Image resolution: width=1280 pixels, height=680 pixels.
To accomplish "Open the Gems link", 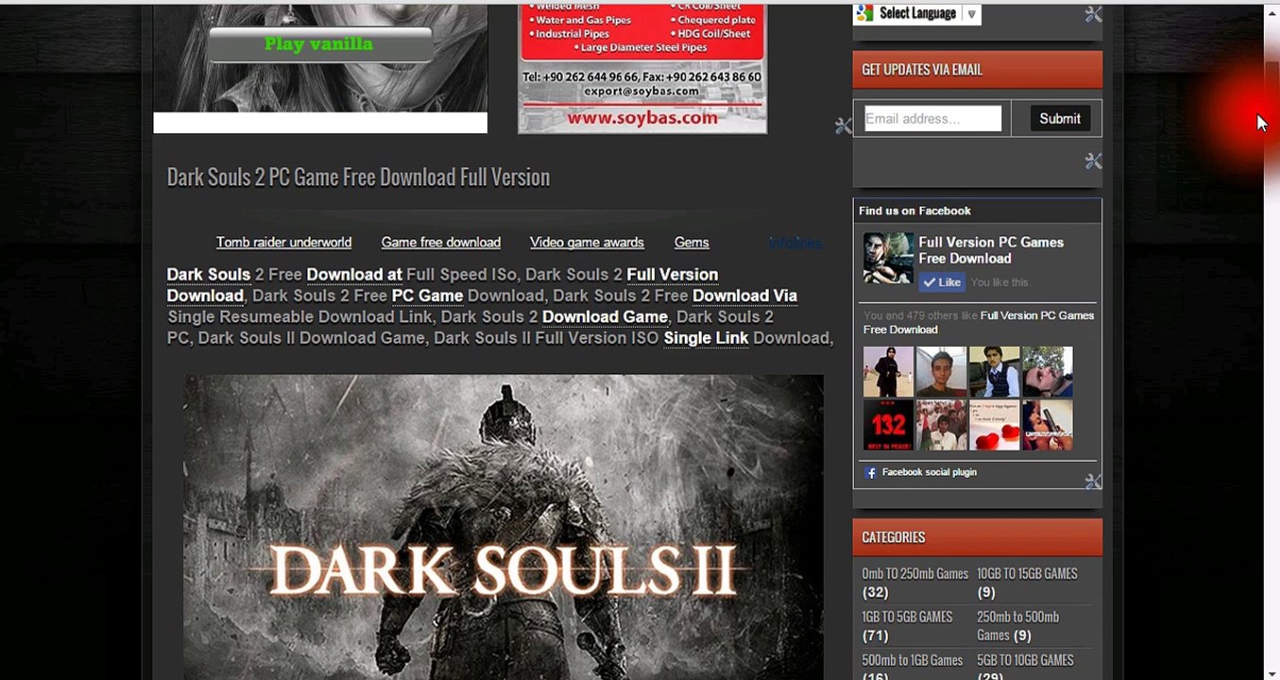I will pos(691,243).
